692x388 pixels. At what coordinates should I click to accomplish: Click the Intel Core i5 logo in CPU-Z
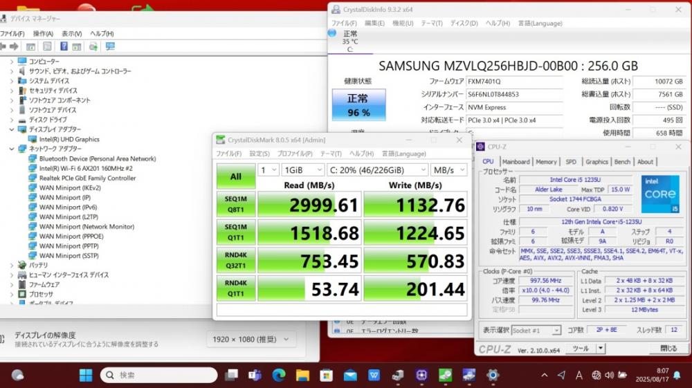659,194
